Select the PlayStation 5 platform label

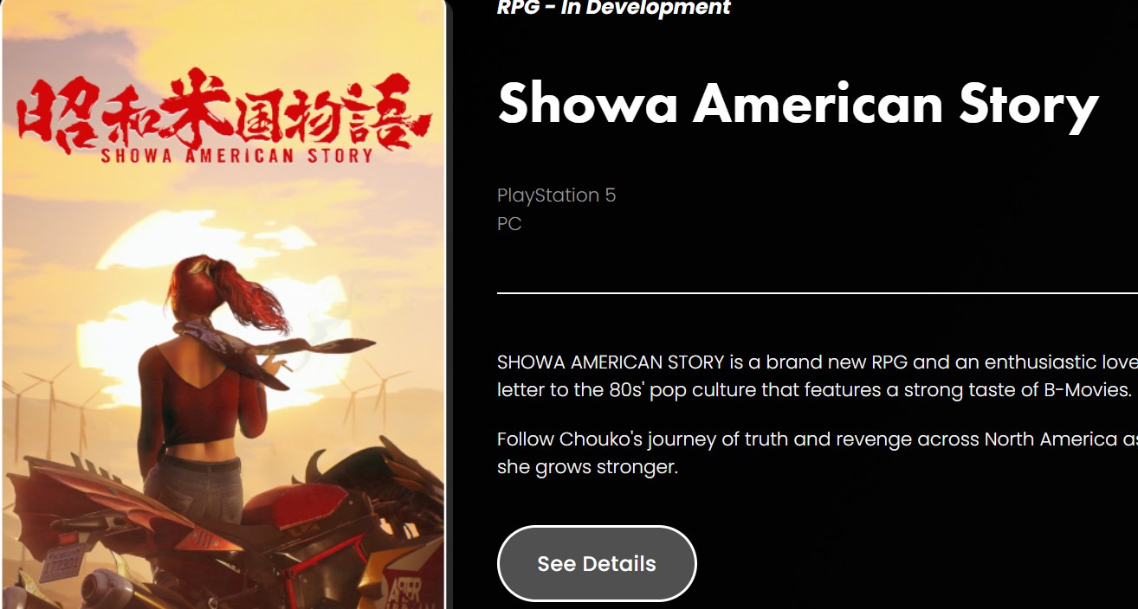coord(556,196)
